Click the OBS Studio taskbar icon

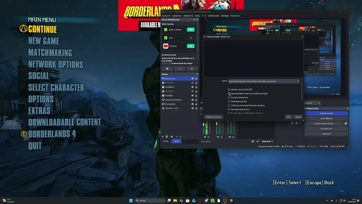pos(225,201)
